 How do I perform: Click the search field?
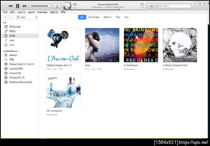175,6
